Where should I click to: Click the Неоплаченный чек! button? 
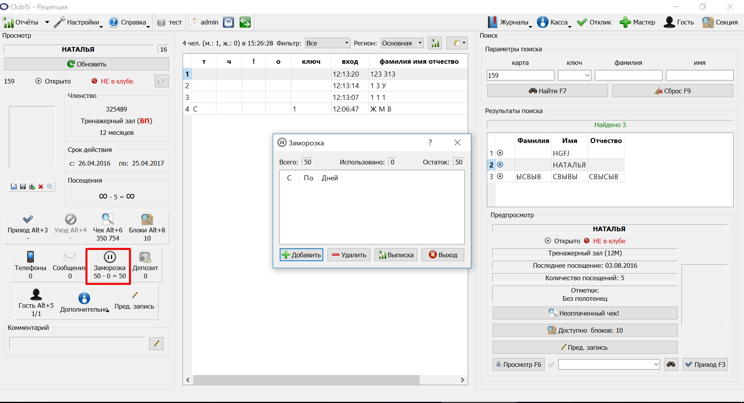coord(585,313)
